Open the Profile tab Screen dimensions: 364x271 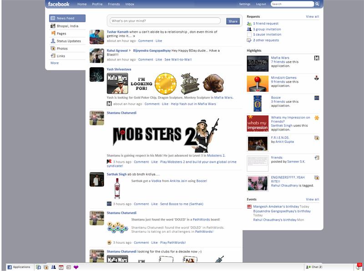[97, 4]
